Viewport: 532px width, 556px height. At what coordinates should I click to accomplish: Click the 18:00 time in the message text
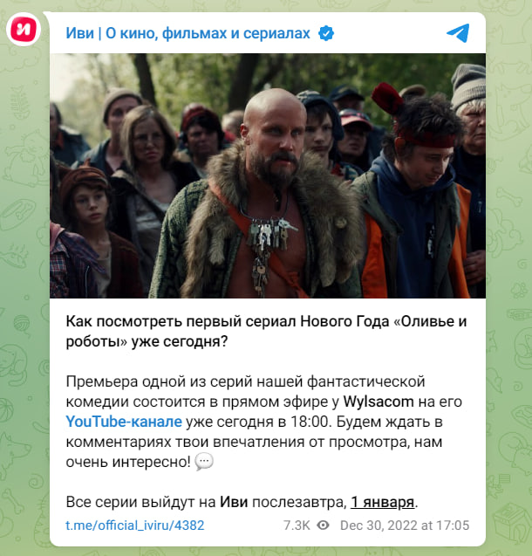310,422
